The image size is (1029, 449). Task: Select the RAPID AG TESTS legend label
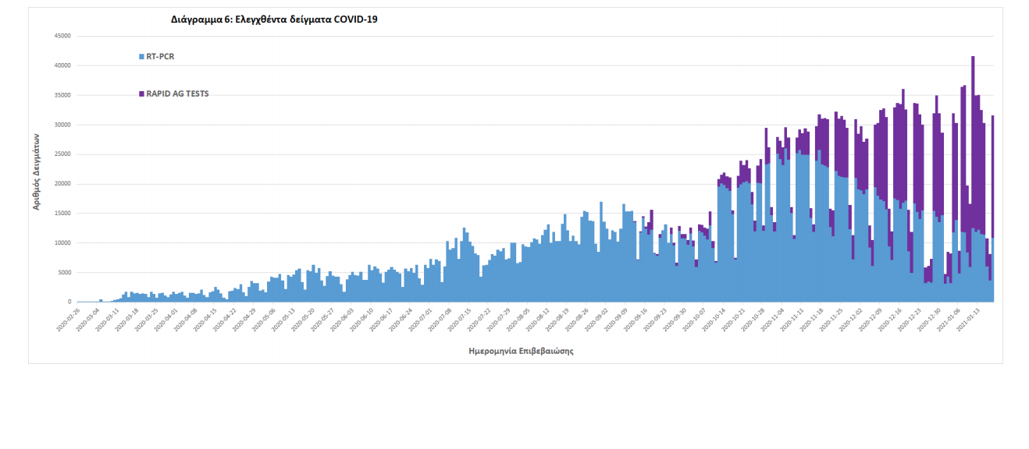177,94
